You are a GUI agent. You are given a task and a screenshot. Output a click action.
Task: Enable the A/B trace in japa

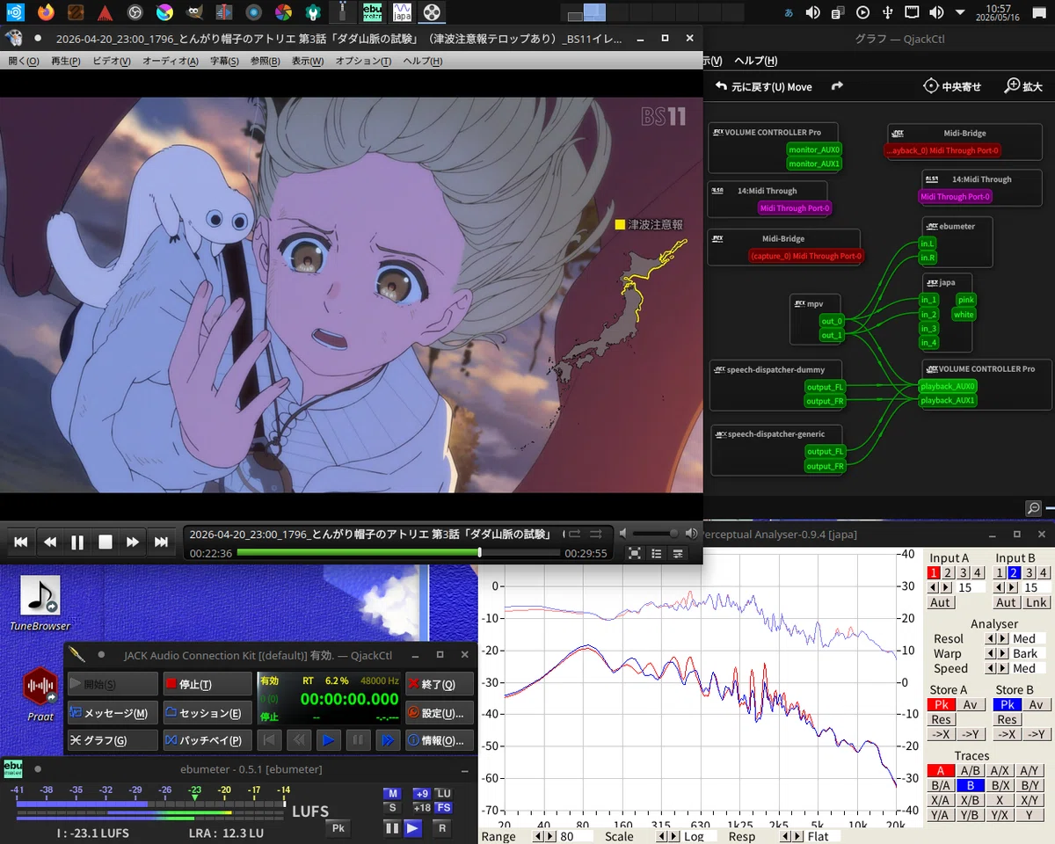tap(970, 771)
